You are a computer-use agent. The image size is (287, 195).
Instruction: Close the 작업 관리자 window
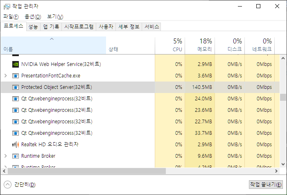(x=277, y=7)
